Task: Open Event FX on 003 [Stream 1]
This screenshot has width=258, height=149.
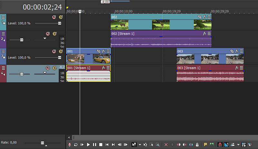Action: pyautogui.click(x=237, y=68)
